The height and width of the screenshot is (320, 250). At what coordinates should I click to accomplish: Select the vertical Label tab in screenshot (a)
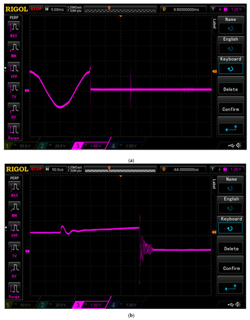[x=215, y=24]
